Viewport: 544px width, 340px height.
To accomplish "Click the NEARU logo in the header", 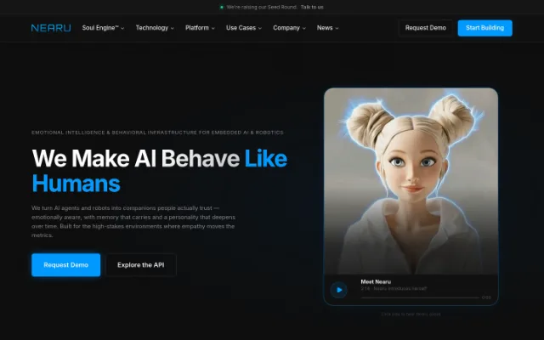I will (x=51, y=28).
